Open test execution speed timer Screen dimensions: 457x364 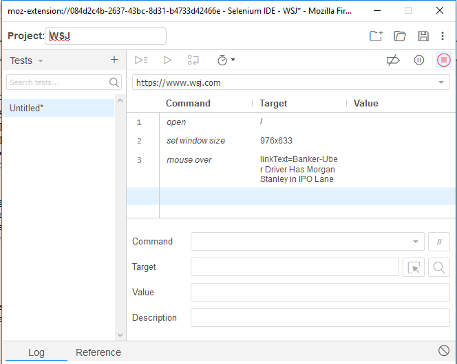coord(226,60)
